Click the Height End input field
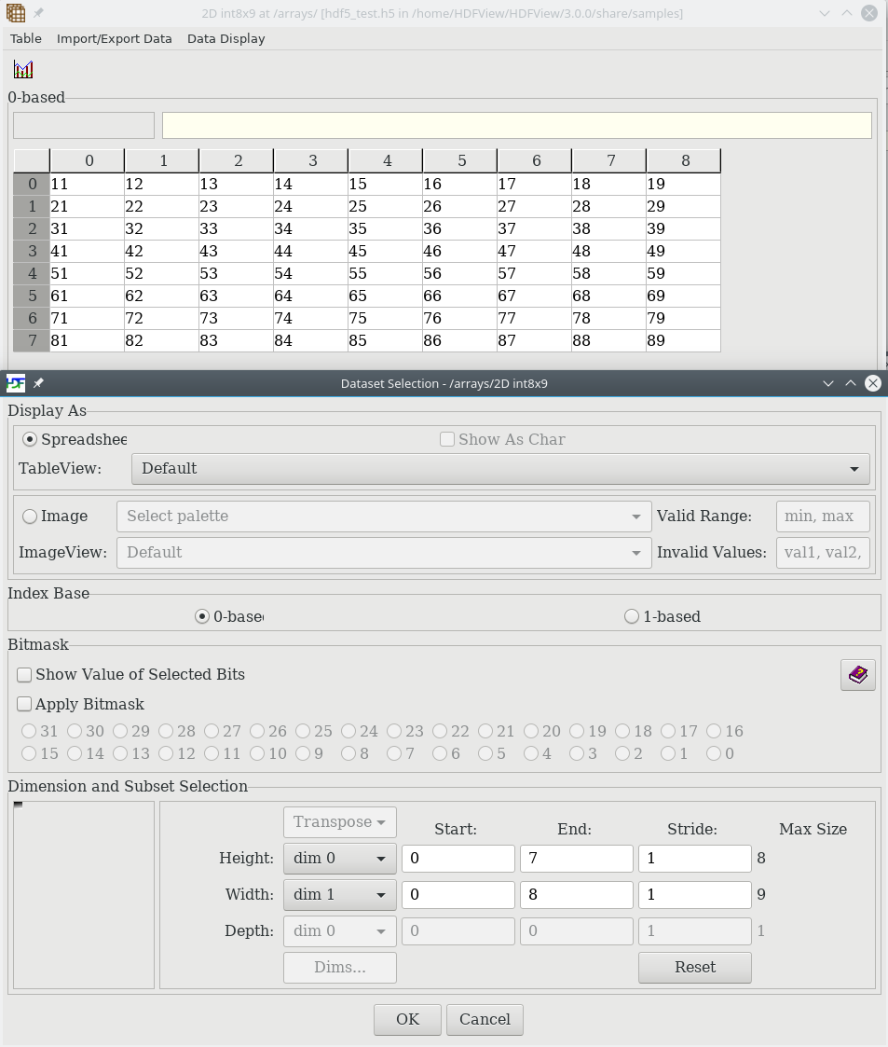 click(577, 858)
